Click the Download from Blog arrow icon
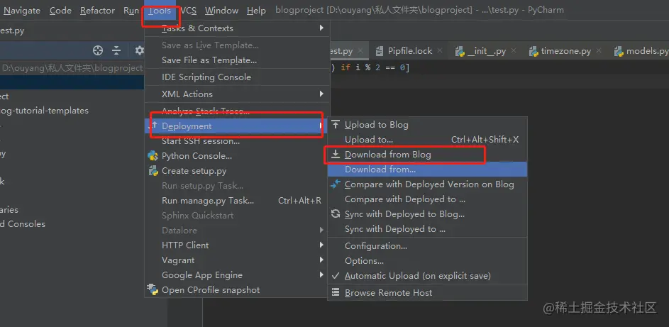The width and height of the screenshot is (669, 327). pyautogui.click(x=336, y=154)
